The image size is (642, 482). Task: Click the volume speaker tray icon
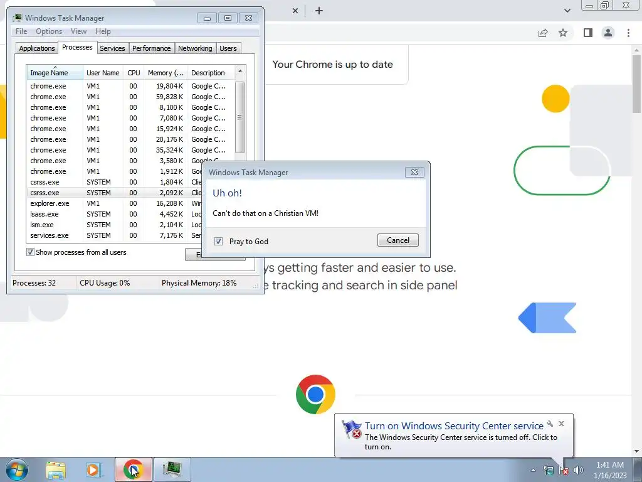tap(579, 470)
